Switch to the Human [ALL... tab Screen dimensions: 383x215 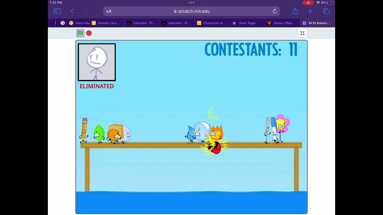pos(106,23)
